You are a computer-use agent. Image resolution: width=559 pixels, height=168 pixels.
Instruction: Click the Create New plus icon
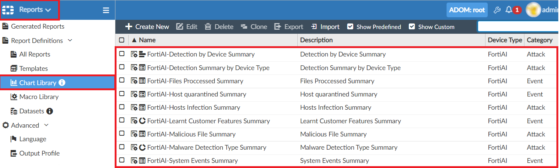[x=129, y=26]
